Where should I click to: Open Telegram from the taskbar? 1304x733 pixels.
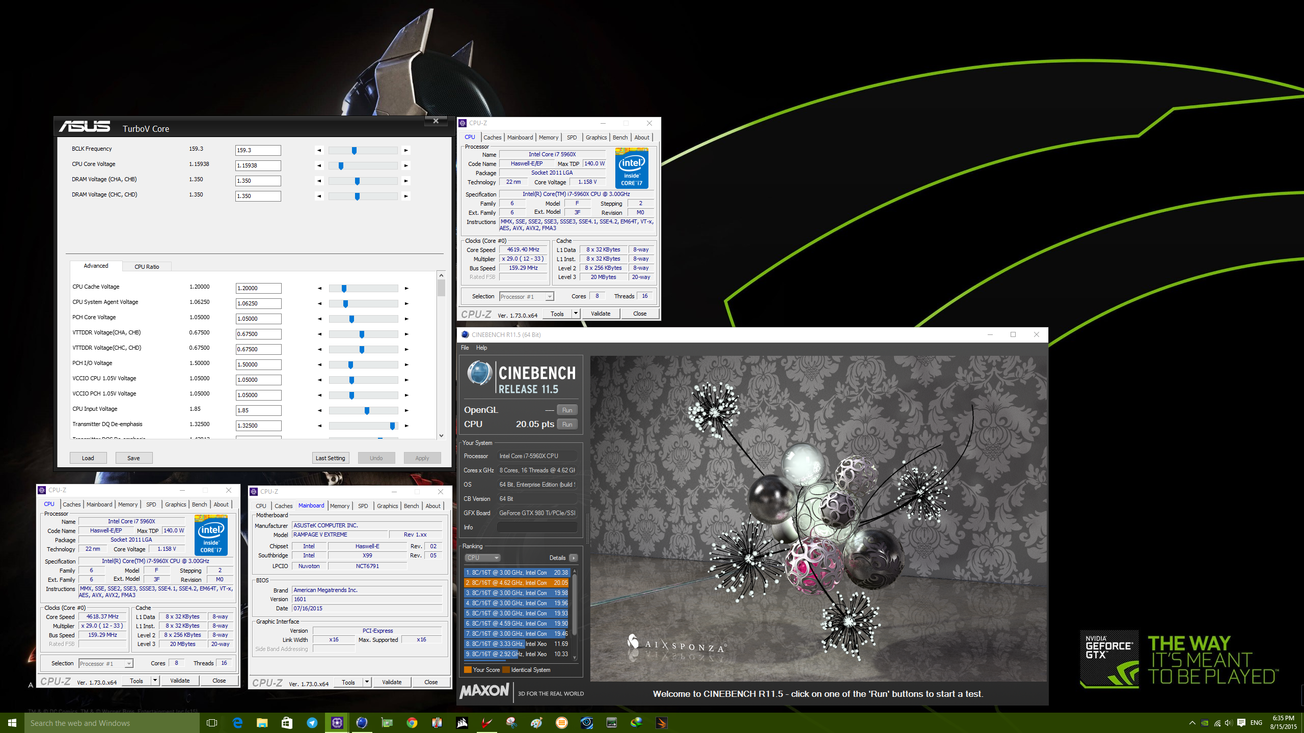pos(312,723)
